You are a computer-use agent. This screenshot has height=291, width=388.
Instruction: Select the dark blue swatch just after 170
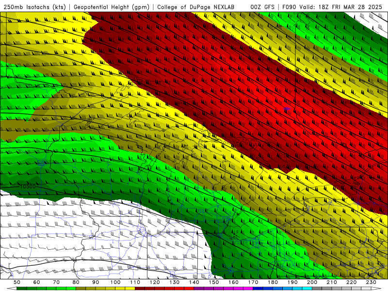258,289
